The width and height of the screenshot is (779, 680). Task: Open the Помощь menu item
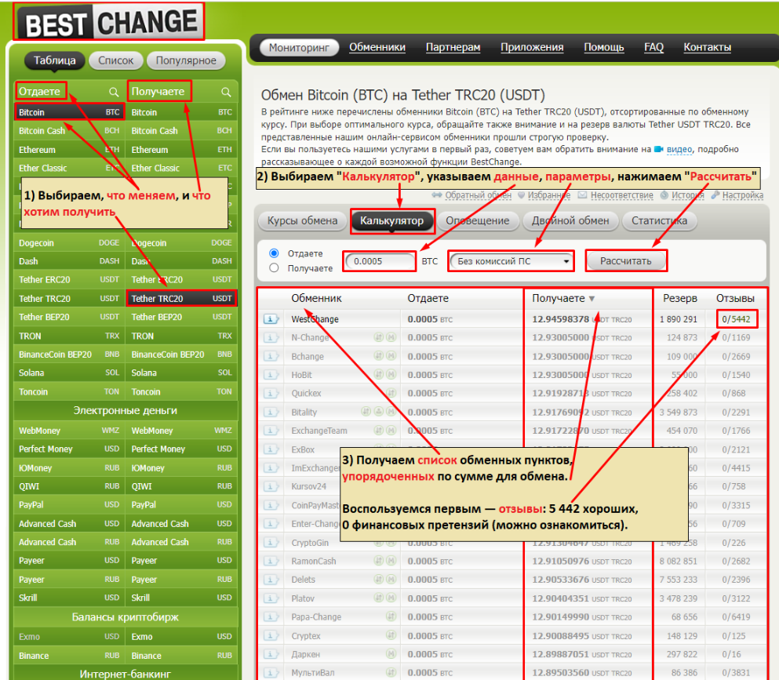click(603, 47)
